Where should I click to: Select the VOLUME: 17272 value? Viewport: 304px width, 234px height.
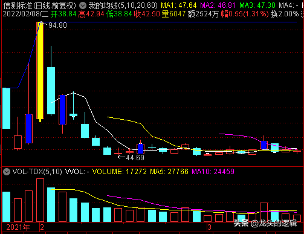tap(120, 172)
